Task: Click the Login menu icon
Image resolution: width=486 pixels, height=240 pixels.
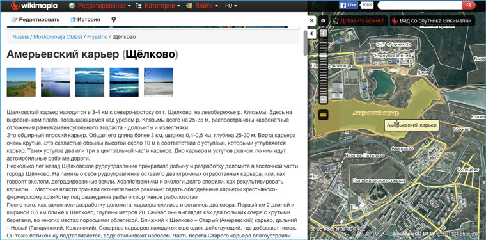Action: click(189, 6)
